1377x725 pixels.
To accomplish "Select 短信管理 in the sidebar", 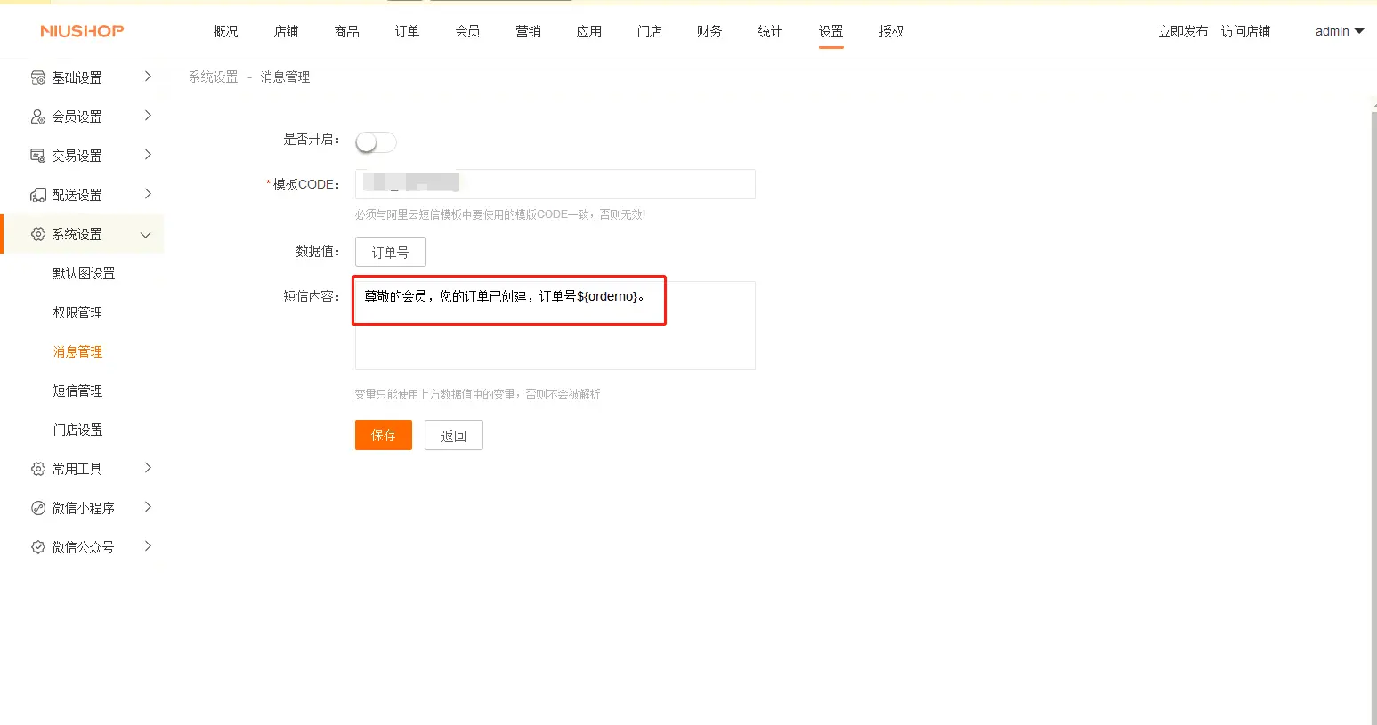I will tap(77, 391).
